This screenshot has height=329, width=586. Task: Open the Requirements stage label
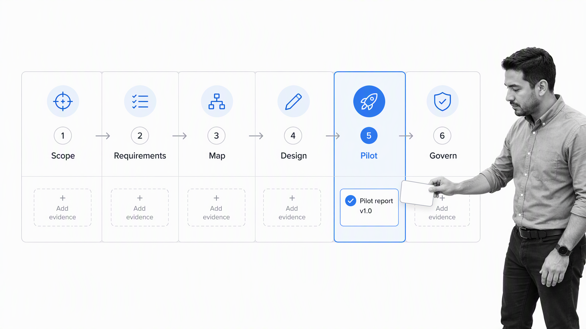click(140, 156)
